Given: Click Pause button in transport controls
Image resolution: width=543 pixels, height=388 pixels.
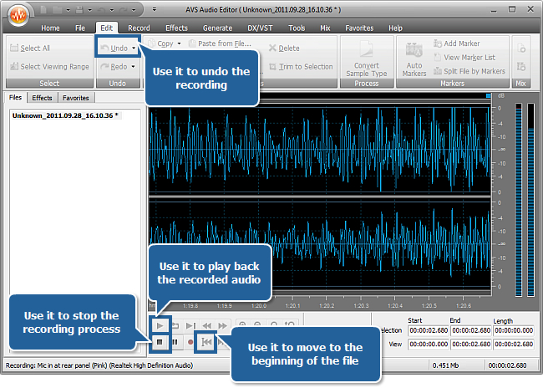Looking at the screenshot, I should click(175, 342).
